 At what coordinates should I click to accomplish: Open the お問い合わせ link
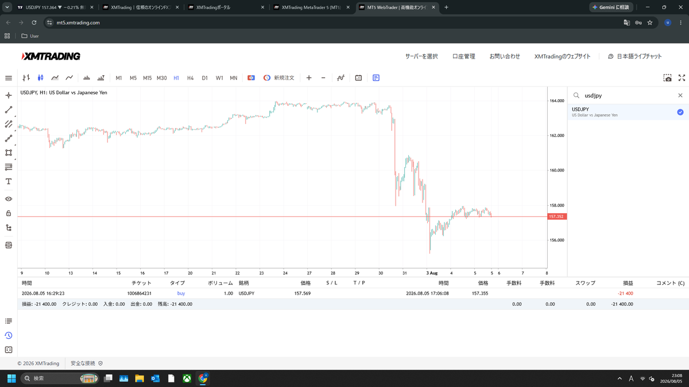(x=505, y=56)
